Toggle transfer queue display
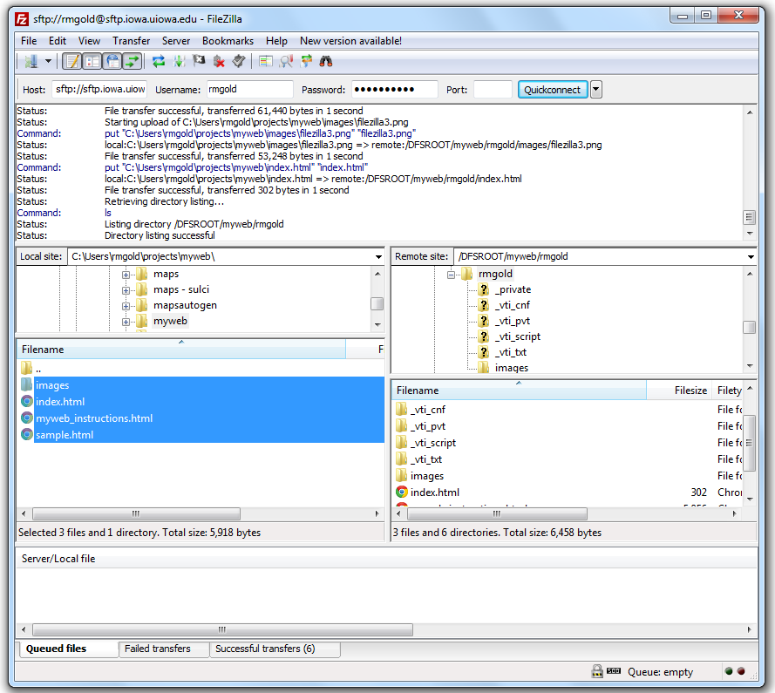Screen dimensions: 775x693 pyautogui.click(x=133, y=61)
